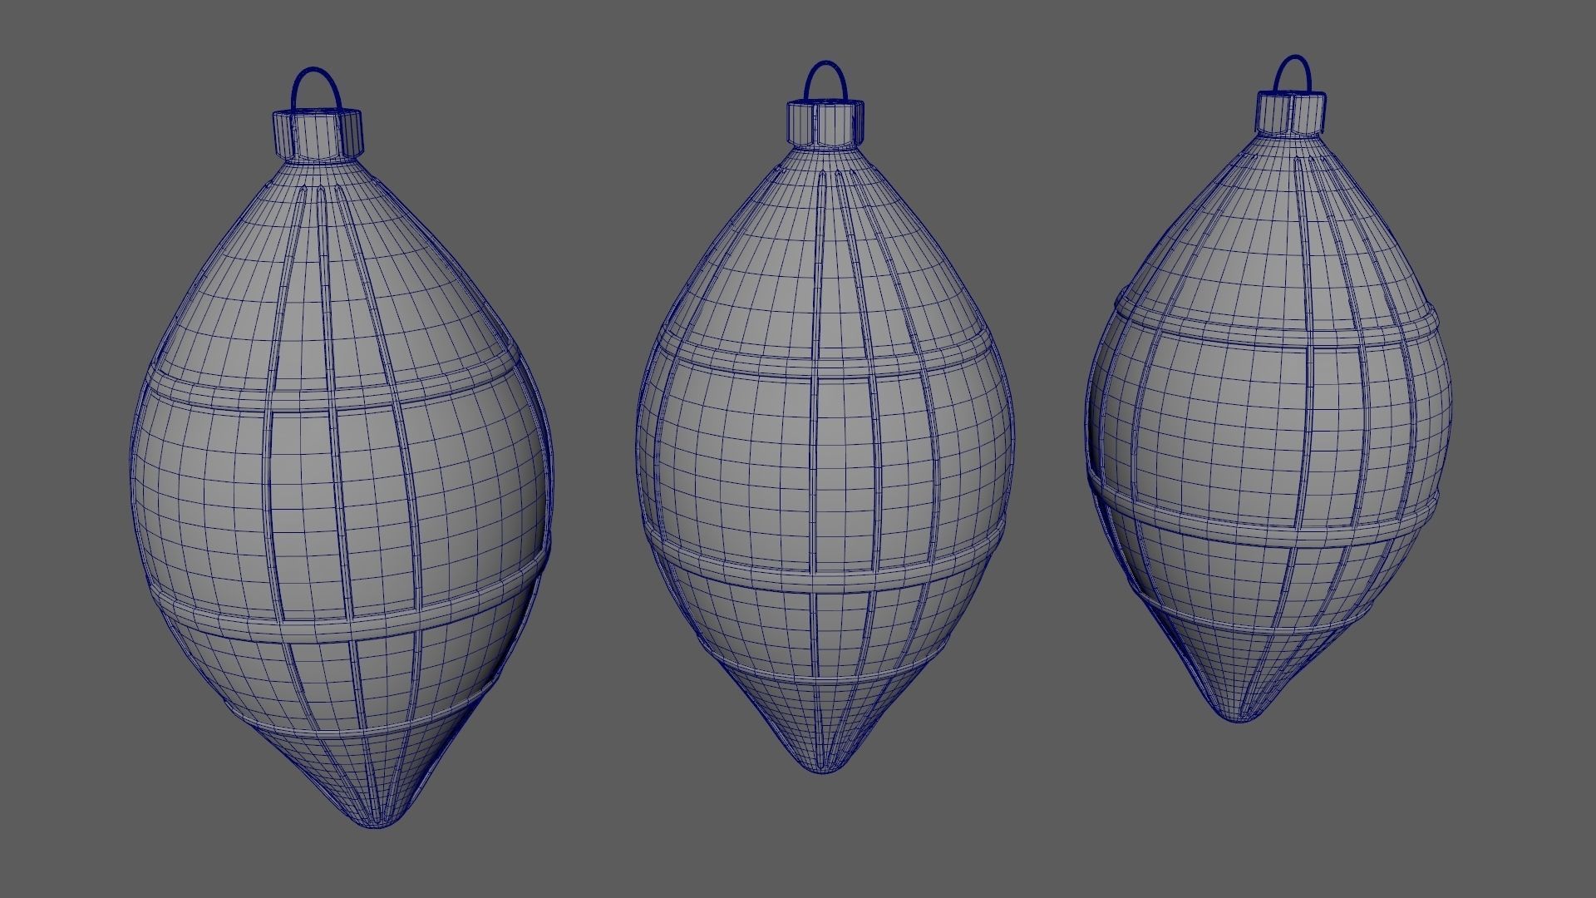Click the middle ornament's wire hanging loop
Image resolution: width=1596 pixels, height=898 pixels.
tap(825, 65)
